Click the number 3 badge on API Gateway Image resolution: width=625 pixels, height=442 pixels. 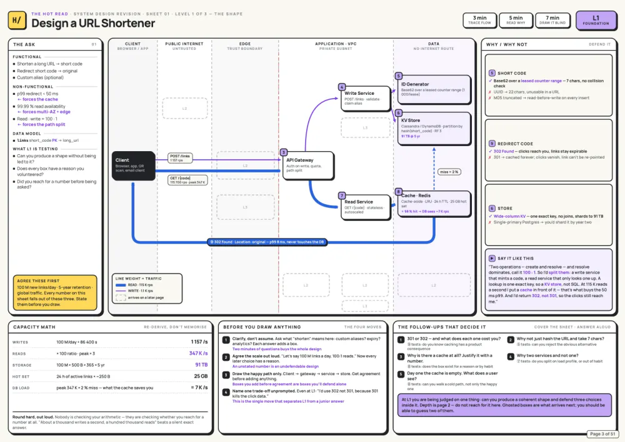[x=283, y=152]
